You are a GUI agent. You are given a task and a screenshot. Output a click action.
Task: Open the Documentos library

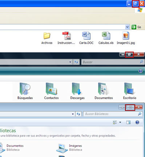12,147
